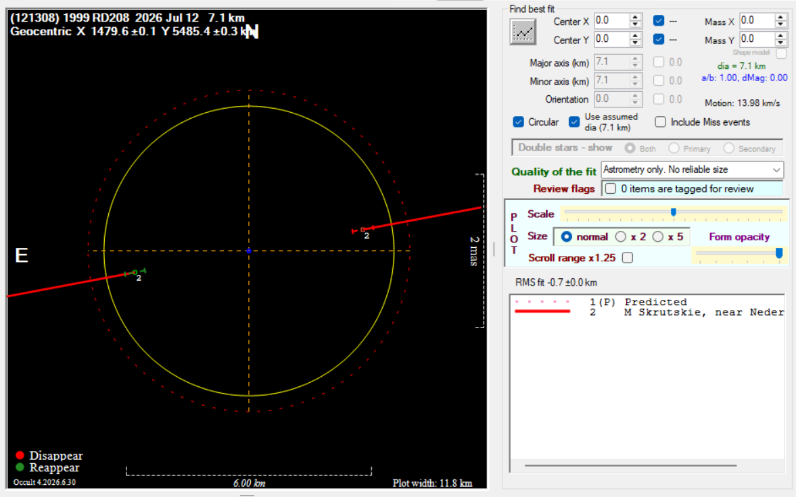Click the a/b: 1.00, dMag: 0.00 text
The width and height of the screenshot is (796, 497).
click(x=744, y=78)
